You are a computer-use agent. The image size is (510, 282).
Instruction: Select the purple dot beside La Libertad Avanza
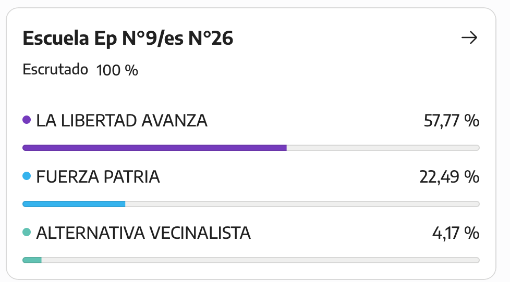click(x=27, y=120)
